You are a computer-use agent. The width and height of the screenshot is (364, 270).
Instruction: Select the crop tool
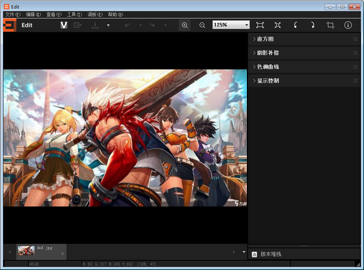point(331,25)
